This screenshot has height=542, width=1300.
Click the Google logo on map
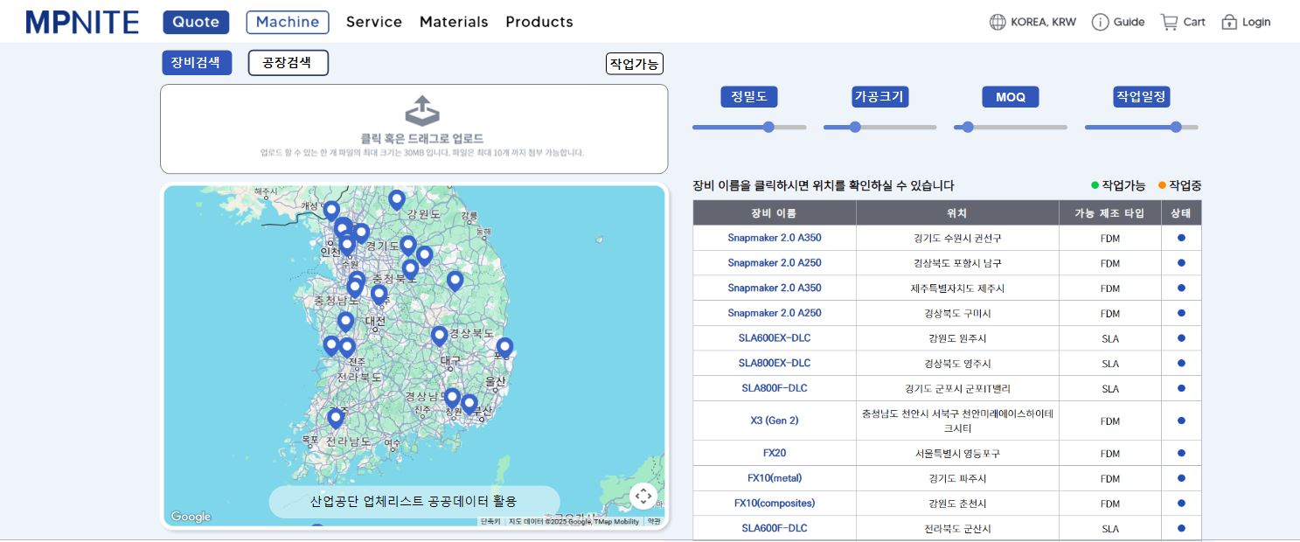coord(191,517)
